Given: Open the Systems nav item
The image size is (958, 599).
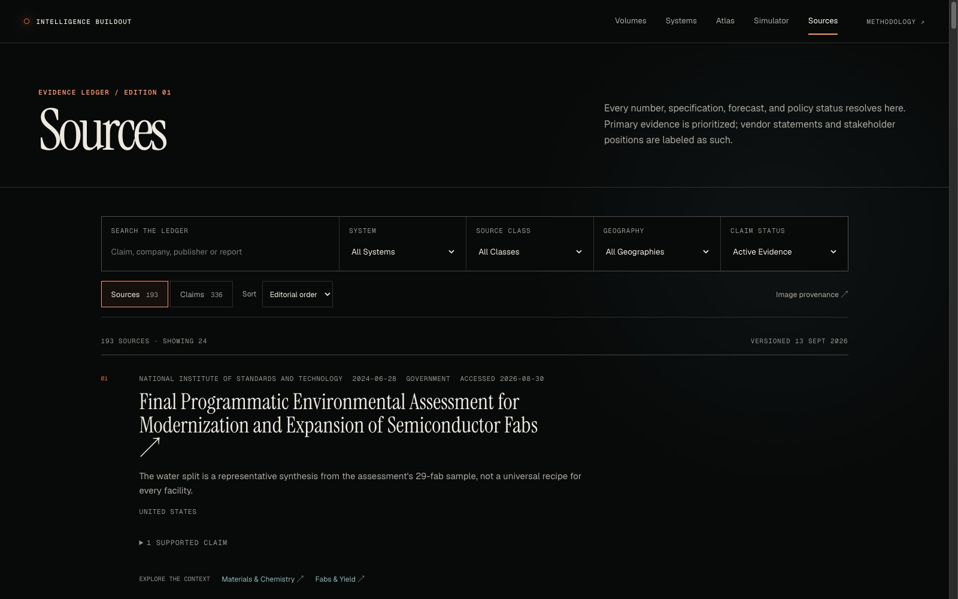Looking at the screenshot, I should [x=681, y=21].
